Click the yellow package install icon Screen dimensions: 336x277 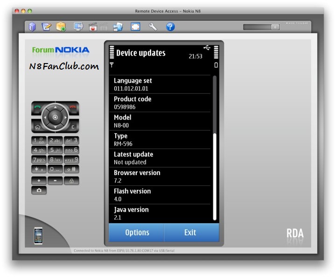61,27
